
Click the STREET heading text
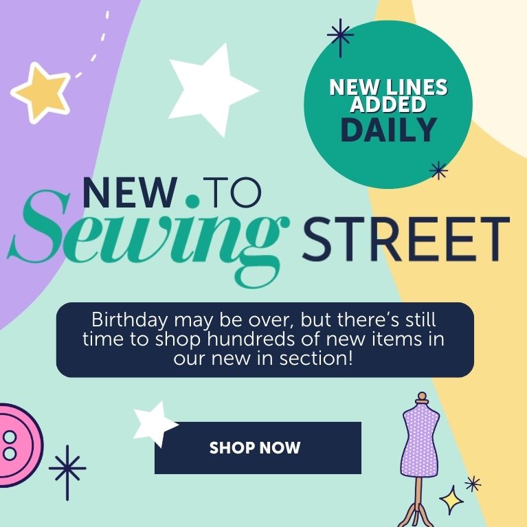405,239
